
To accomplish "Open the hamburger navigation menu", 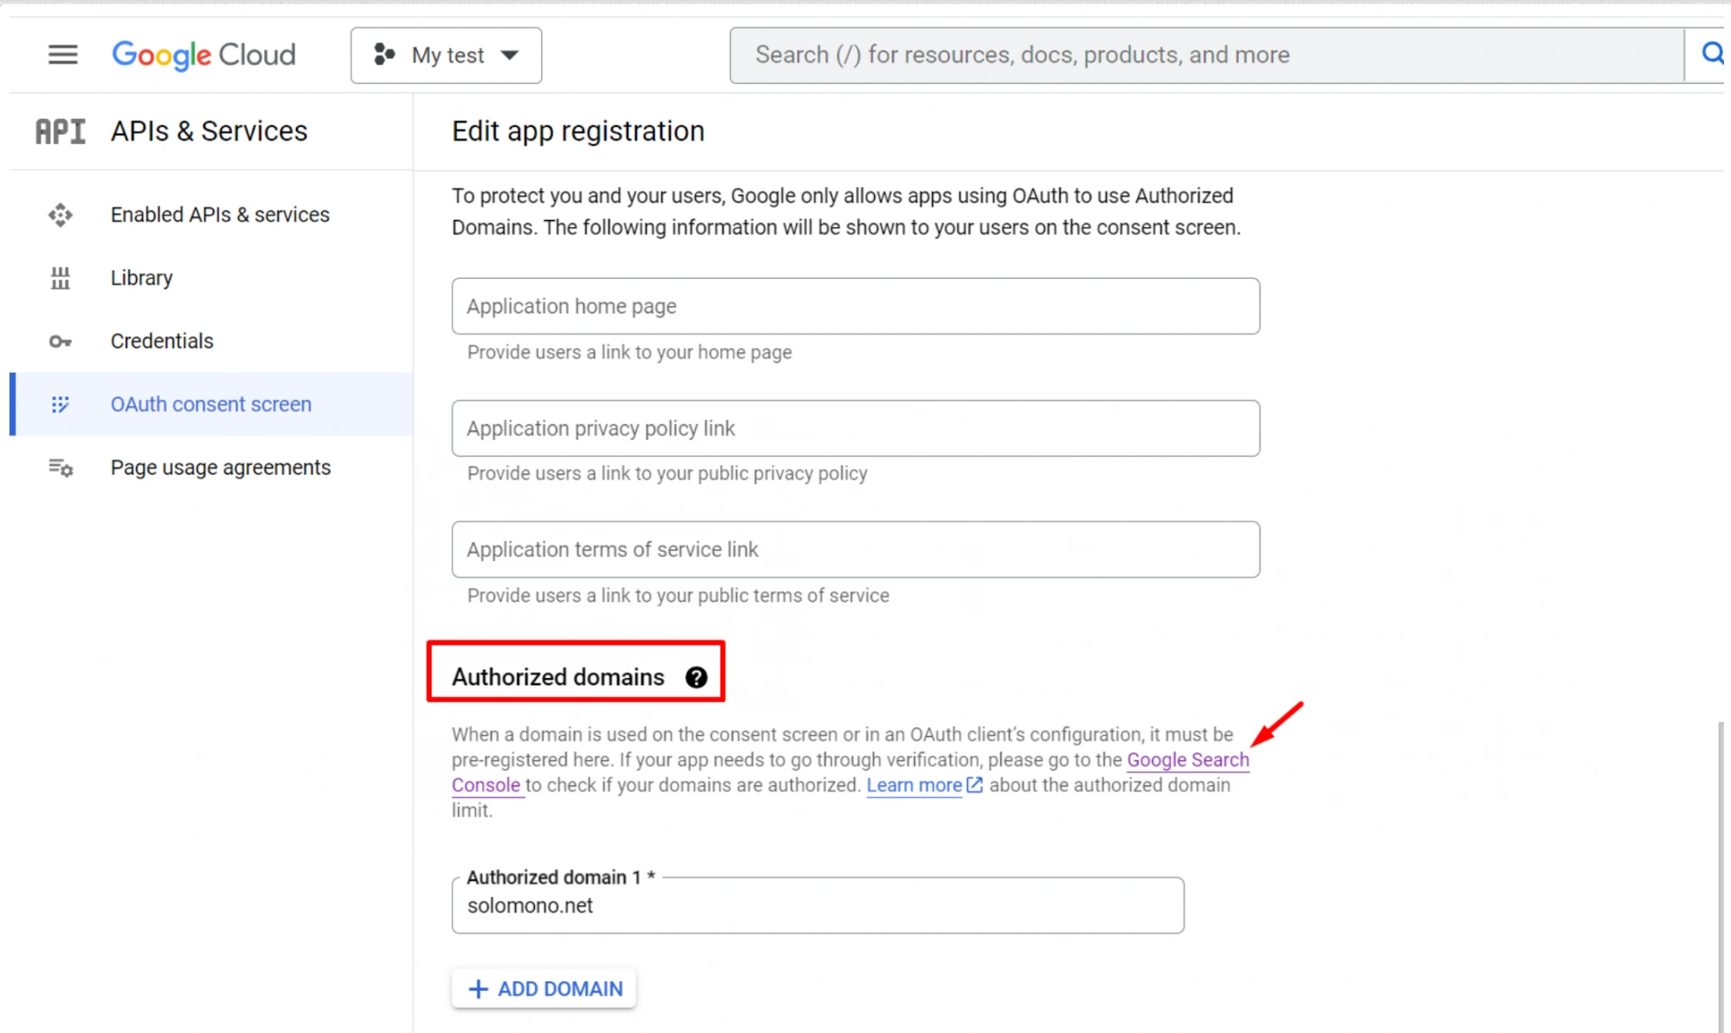I will [x=62, y=55].
